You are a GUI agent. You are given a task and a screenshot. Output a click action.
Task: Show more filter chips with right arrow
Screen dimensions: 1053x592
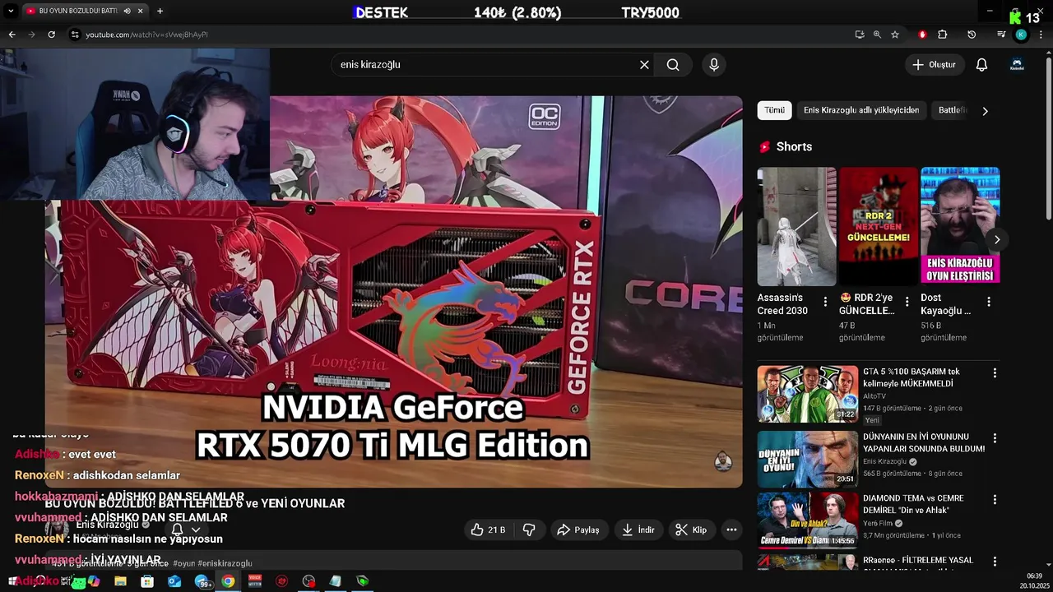click(985, 111)
